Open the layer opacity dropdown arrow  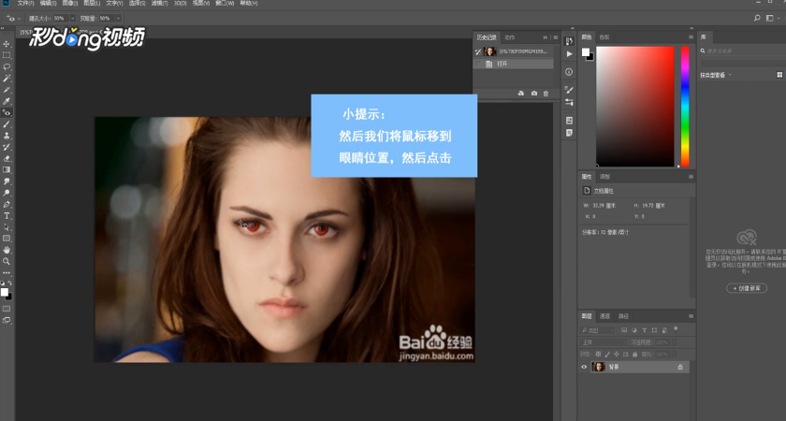pyautogui.click(x=675, y=342)
